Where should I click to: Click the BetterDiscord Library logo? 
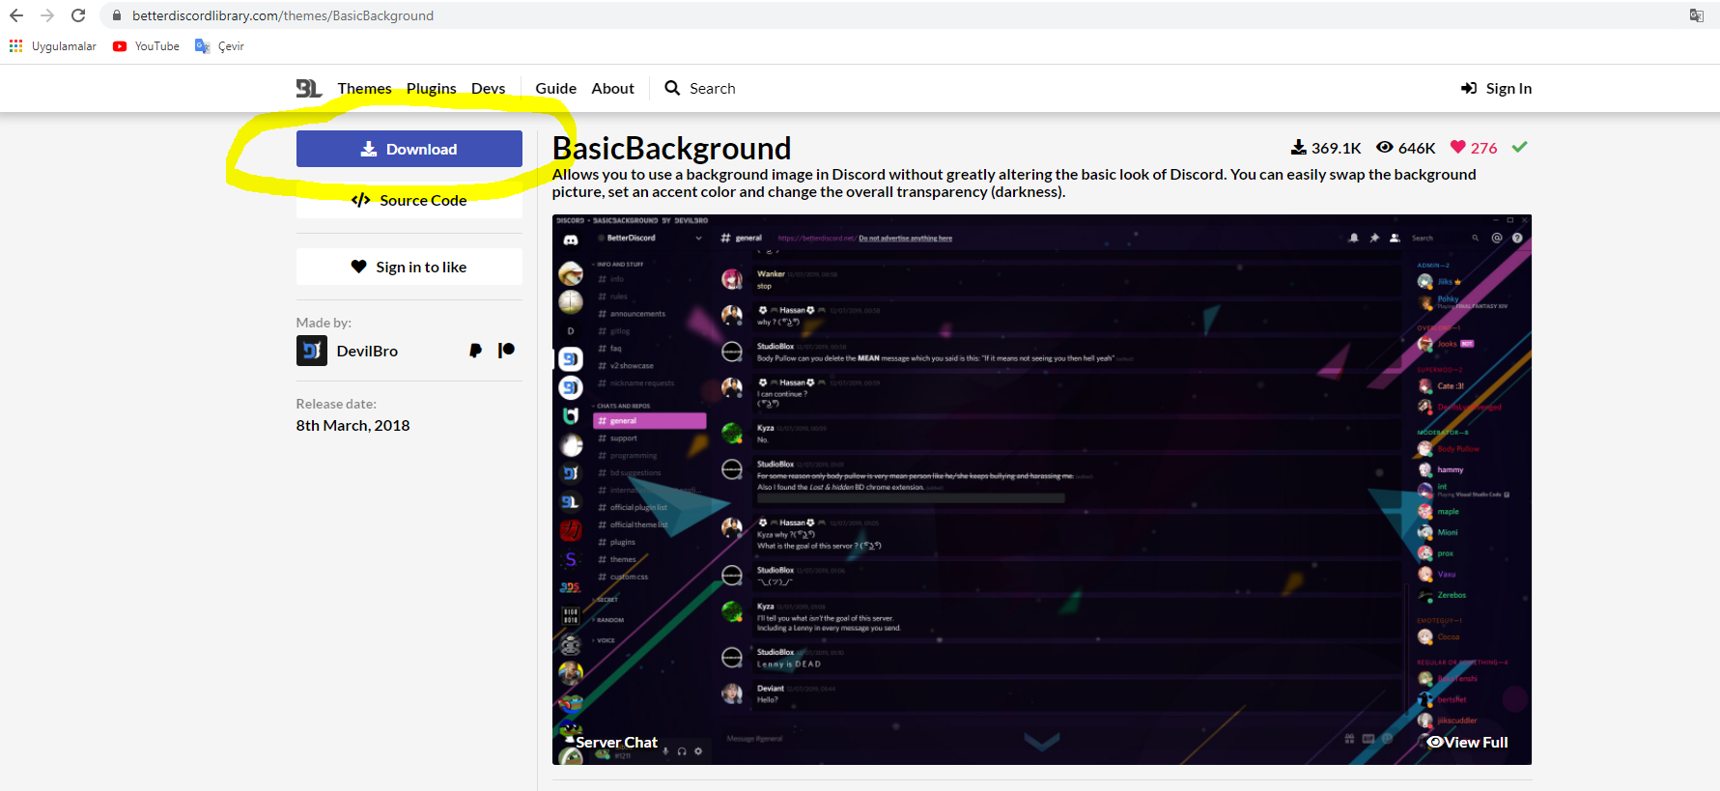309,88
